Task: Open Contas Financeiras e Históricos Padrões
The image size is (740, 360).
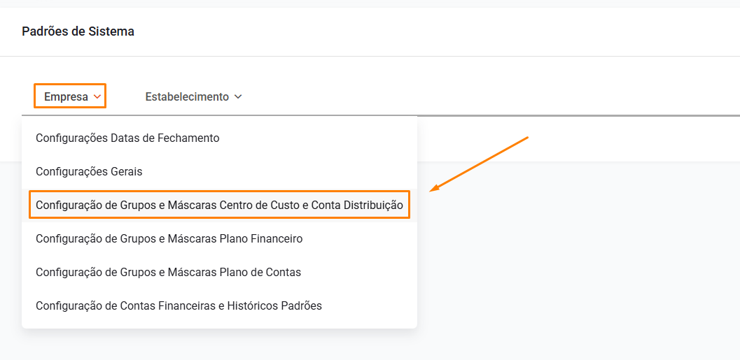Action: click(179, 305)
